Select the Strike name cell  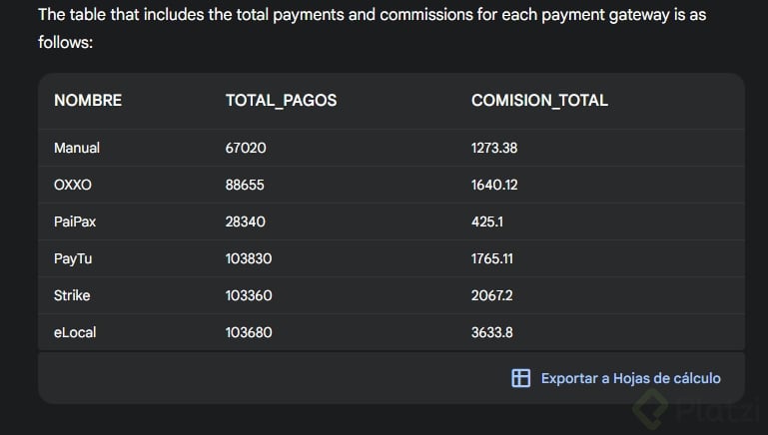click(72, 295)
